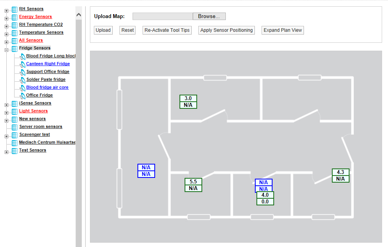Screen dimensions: 388x247
Task: Click the grid icon beside RH Sensors
Action: (15, 9)
